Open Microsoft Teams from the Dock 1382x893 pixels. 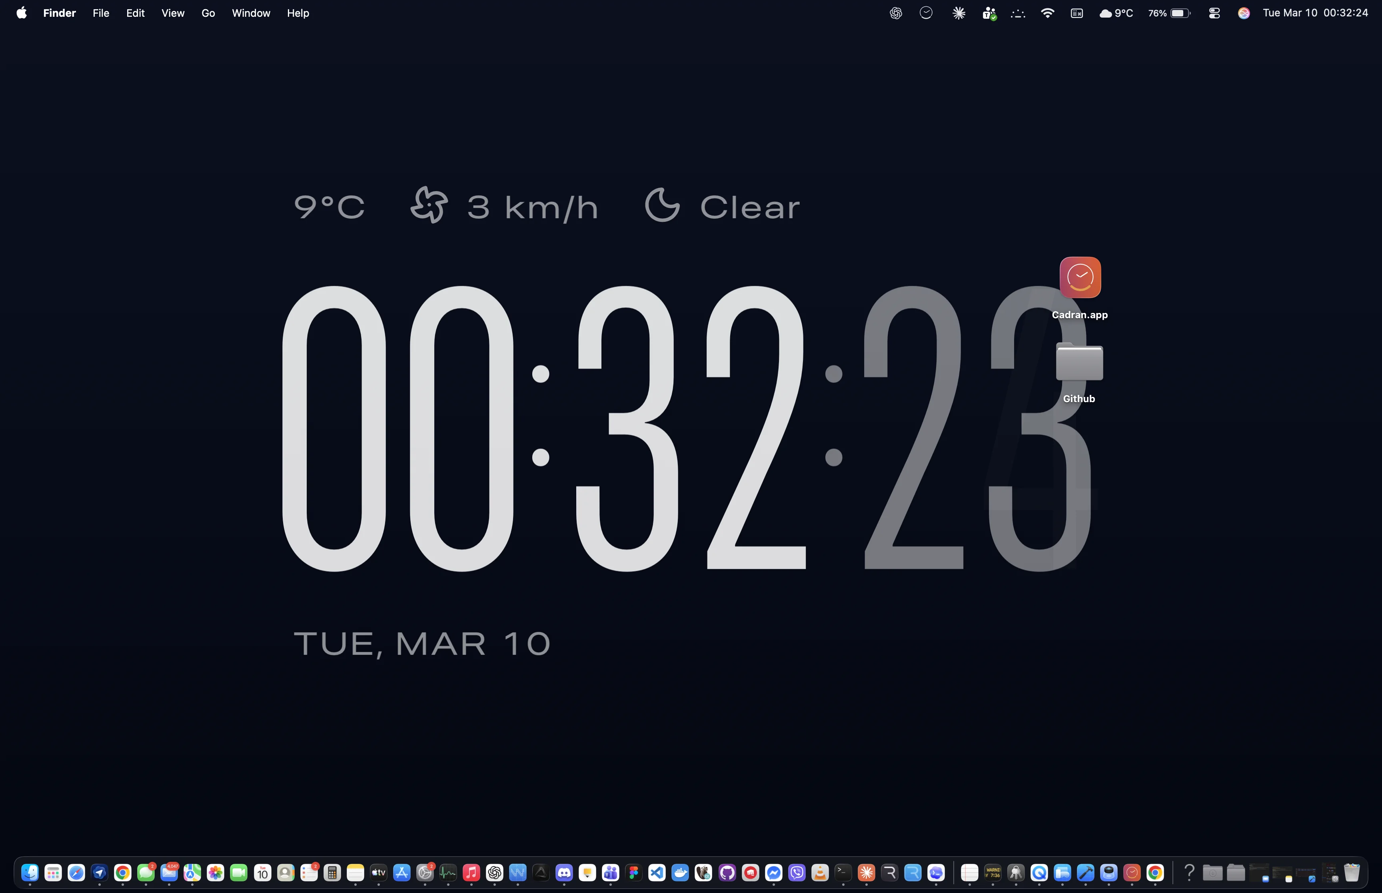tap(611, 873)
